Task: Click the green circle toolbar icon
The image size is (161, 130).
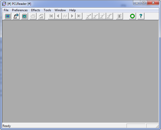Action: pyautogui.click(x=132, y=16)
